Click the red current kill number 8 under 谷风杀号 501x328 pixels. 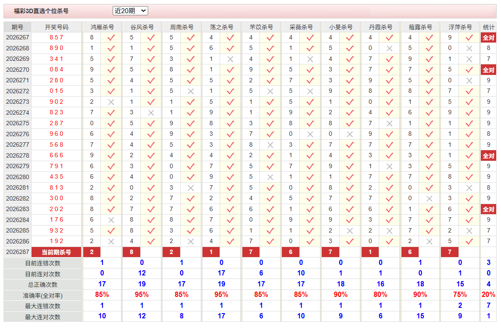coord(131,252)
